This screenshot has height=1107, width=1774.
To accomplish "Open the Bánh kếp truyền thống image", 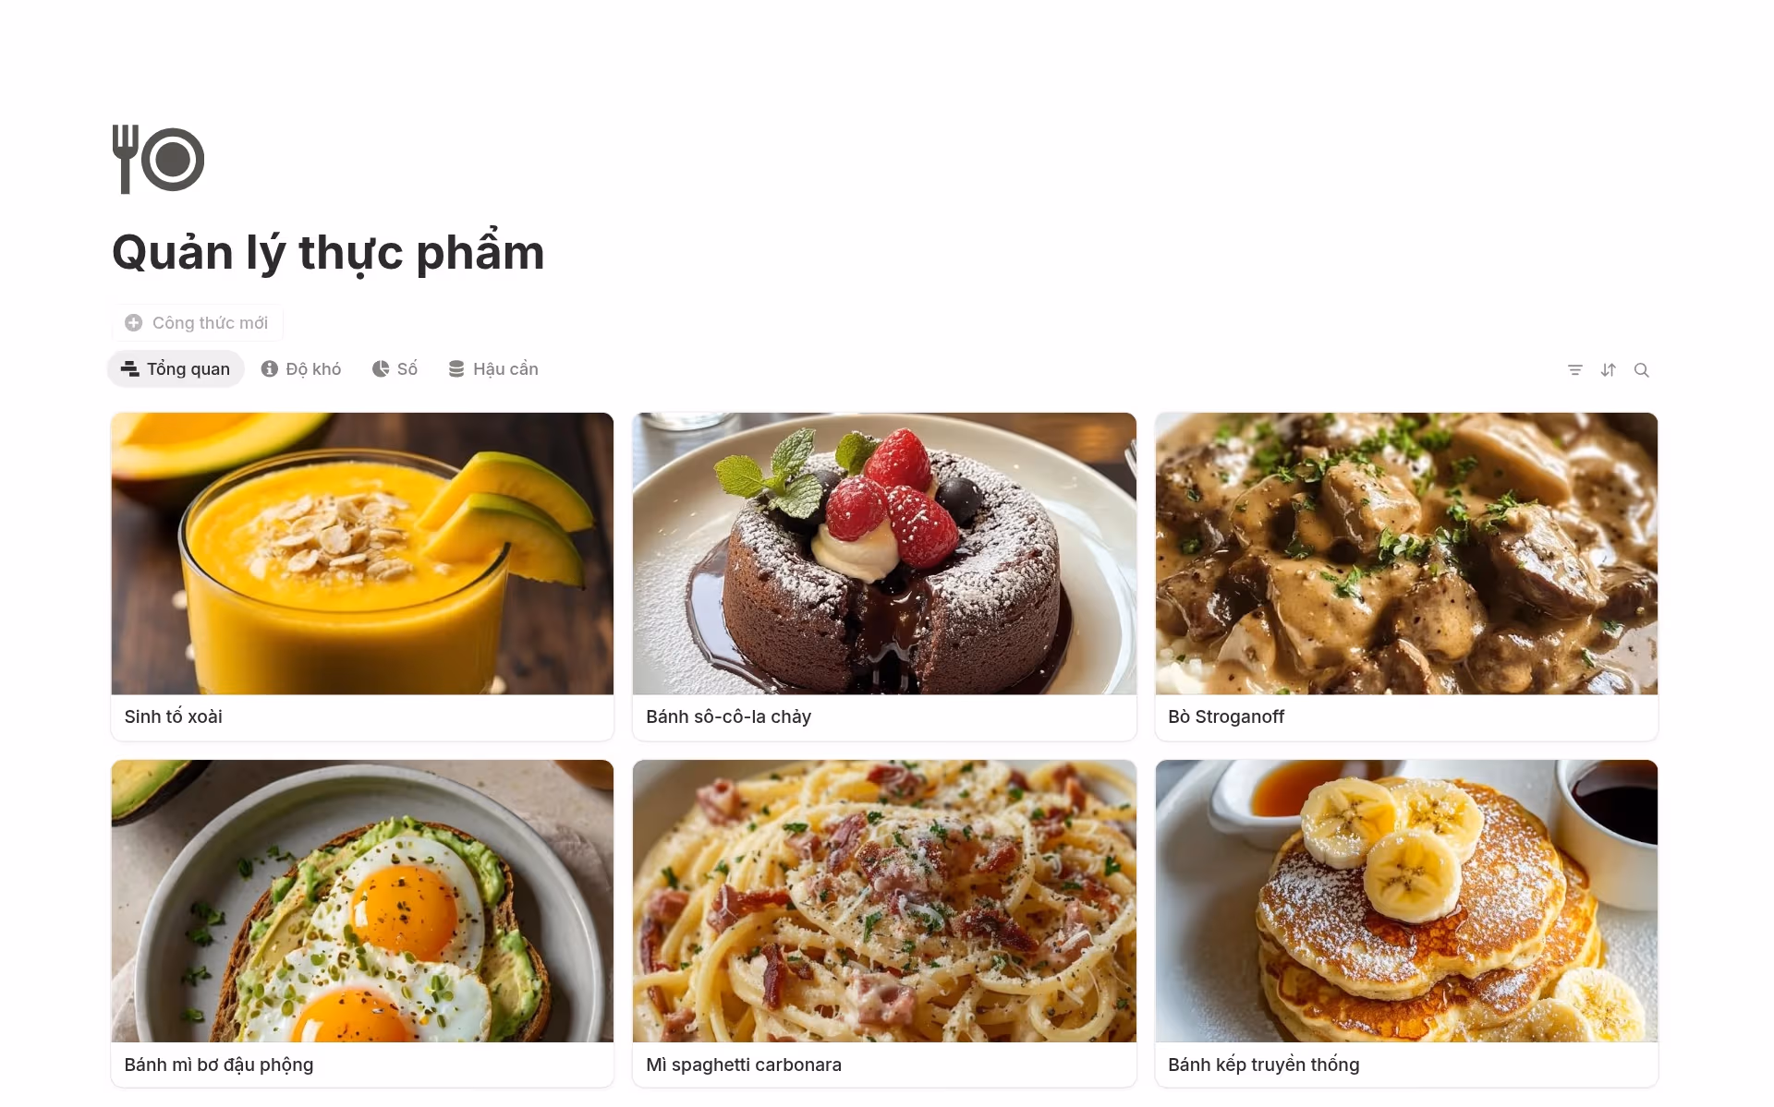I will pyautogui.click(x=1406, y=901).
